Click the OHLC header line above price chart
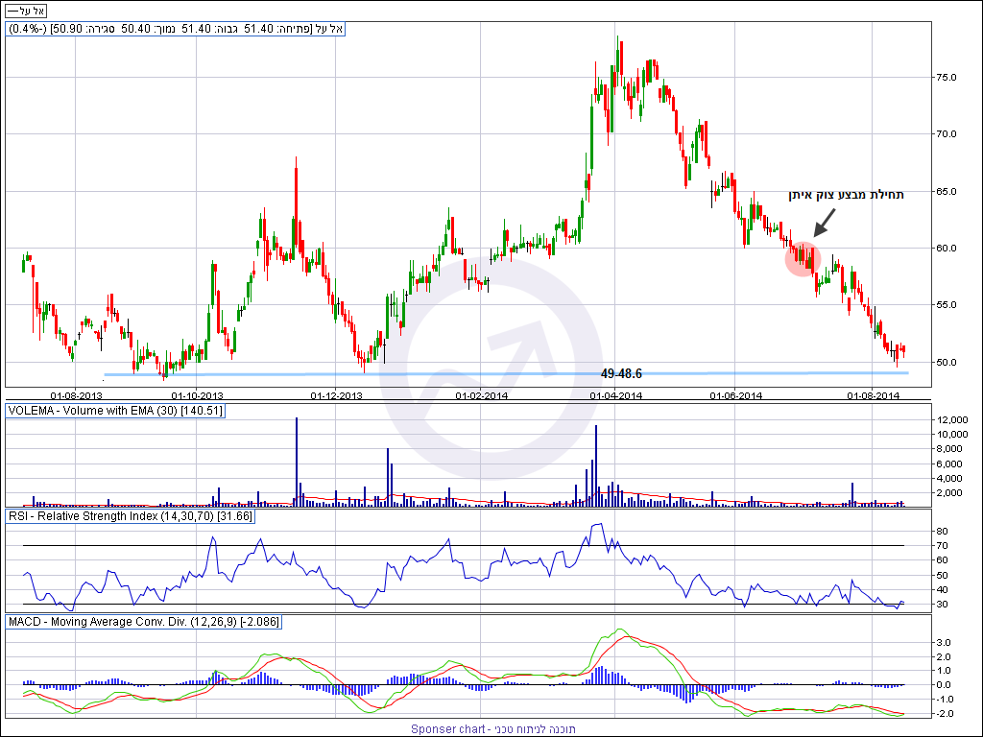The width and height of the screenshot is (983, 737). [177, 30]
